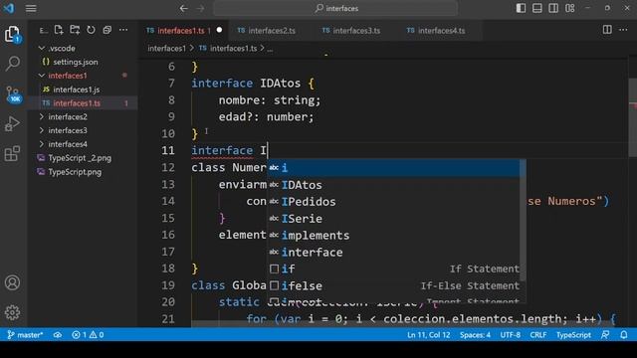
Task: Click the autocomplete list scrollbar
Action: point(523,220)
